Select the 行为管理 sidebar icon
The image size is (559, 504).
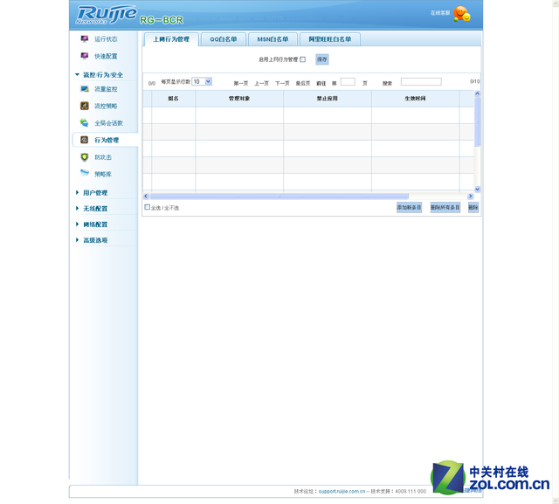click(85, 140)
